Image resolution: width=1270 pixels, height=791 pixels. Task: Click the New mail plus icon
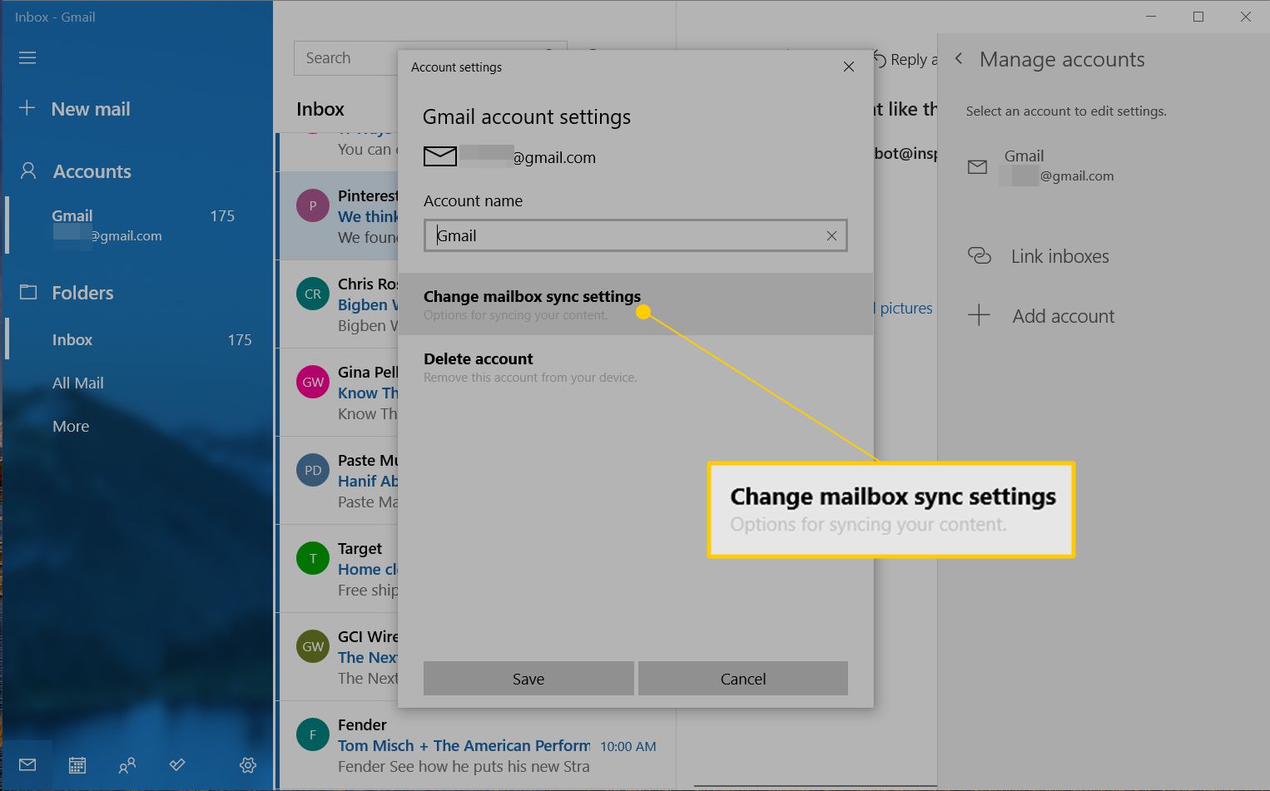(27, 108)
